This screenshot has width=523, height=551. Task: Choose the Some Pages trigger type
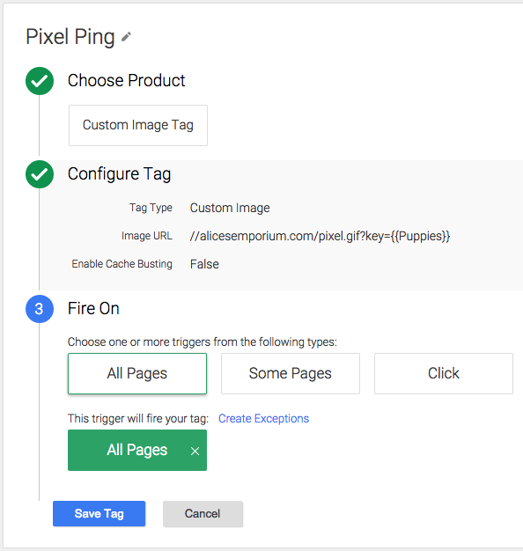point(291,373)
